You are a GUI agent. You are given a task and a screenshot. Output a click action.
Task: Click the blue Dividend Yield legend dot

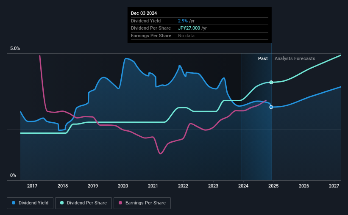coord(14,203)
